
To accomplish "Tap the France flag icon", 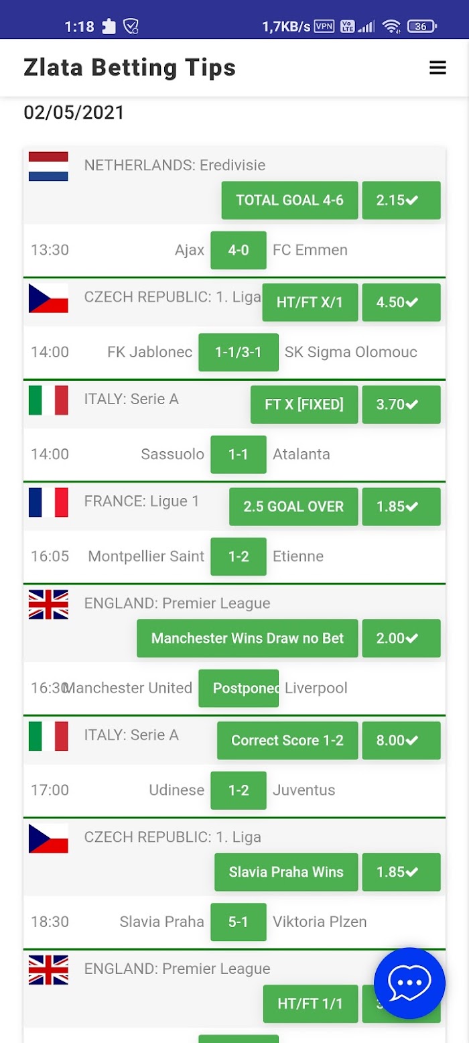I will 48,502.
